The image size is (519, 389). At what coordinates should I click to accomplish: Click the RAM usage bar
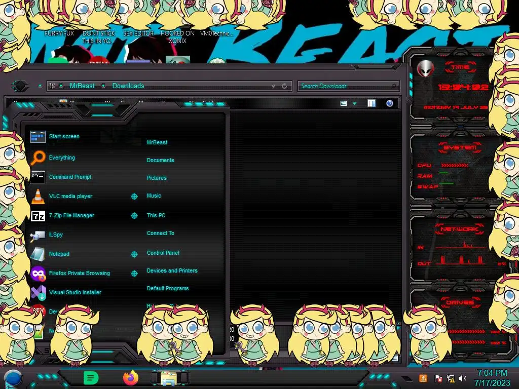tap(444, 173)
